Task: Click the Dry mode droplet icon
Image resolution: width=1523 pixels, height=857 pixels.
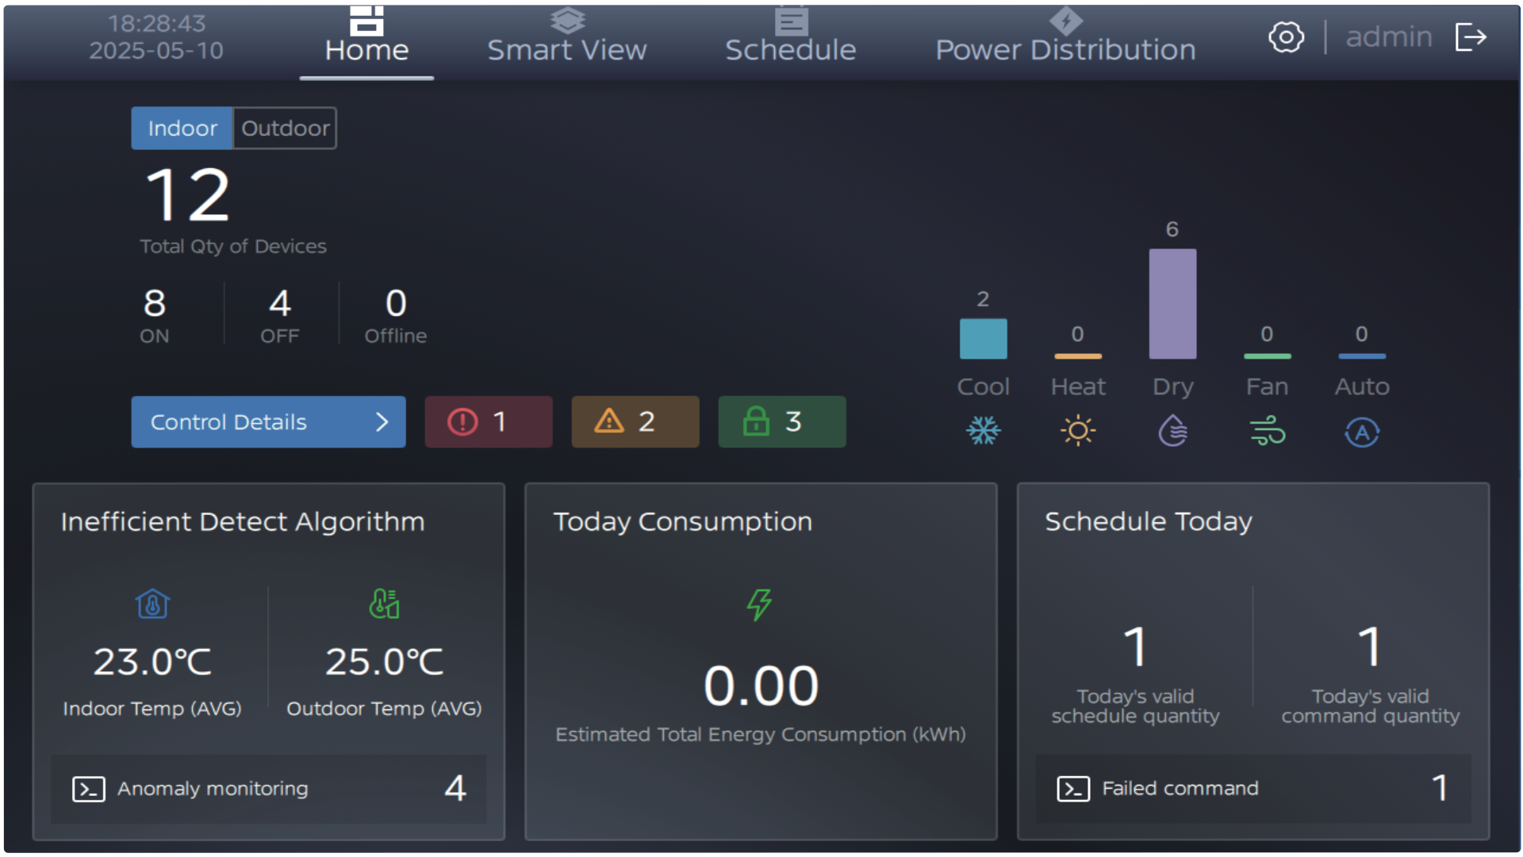Action: pyautogui.click(x=1172, y=431)
